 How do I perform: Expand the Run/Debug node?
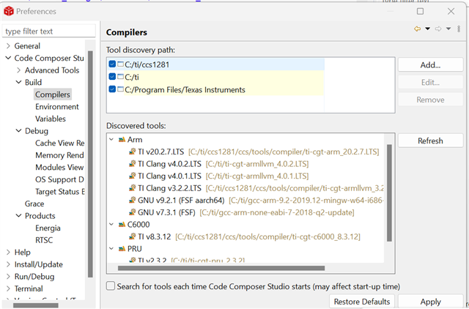[x=8, y=277]
